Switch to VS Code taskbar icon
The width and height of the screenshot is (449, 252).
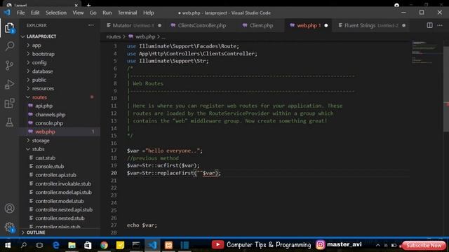pos(152,245)
